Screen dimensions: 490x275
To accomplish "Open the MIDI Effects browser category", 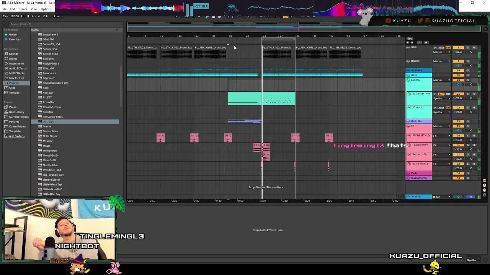I will [16, 73].
